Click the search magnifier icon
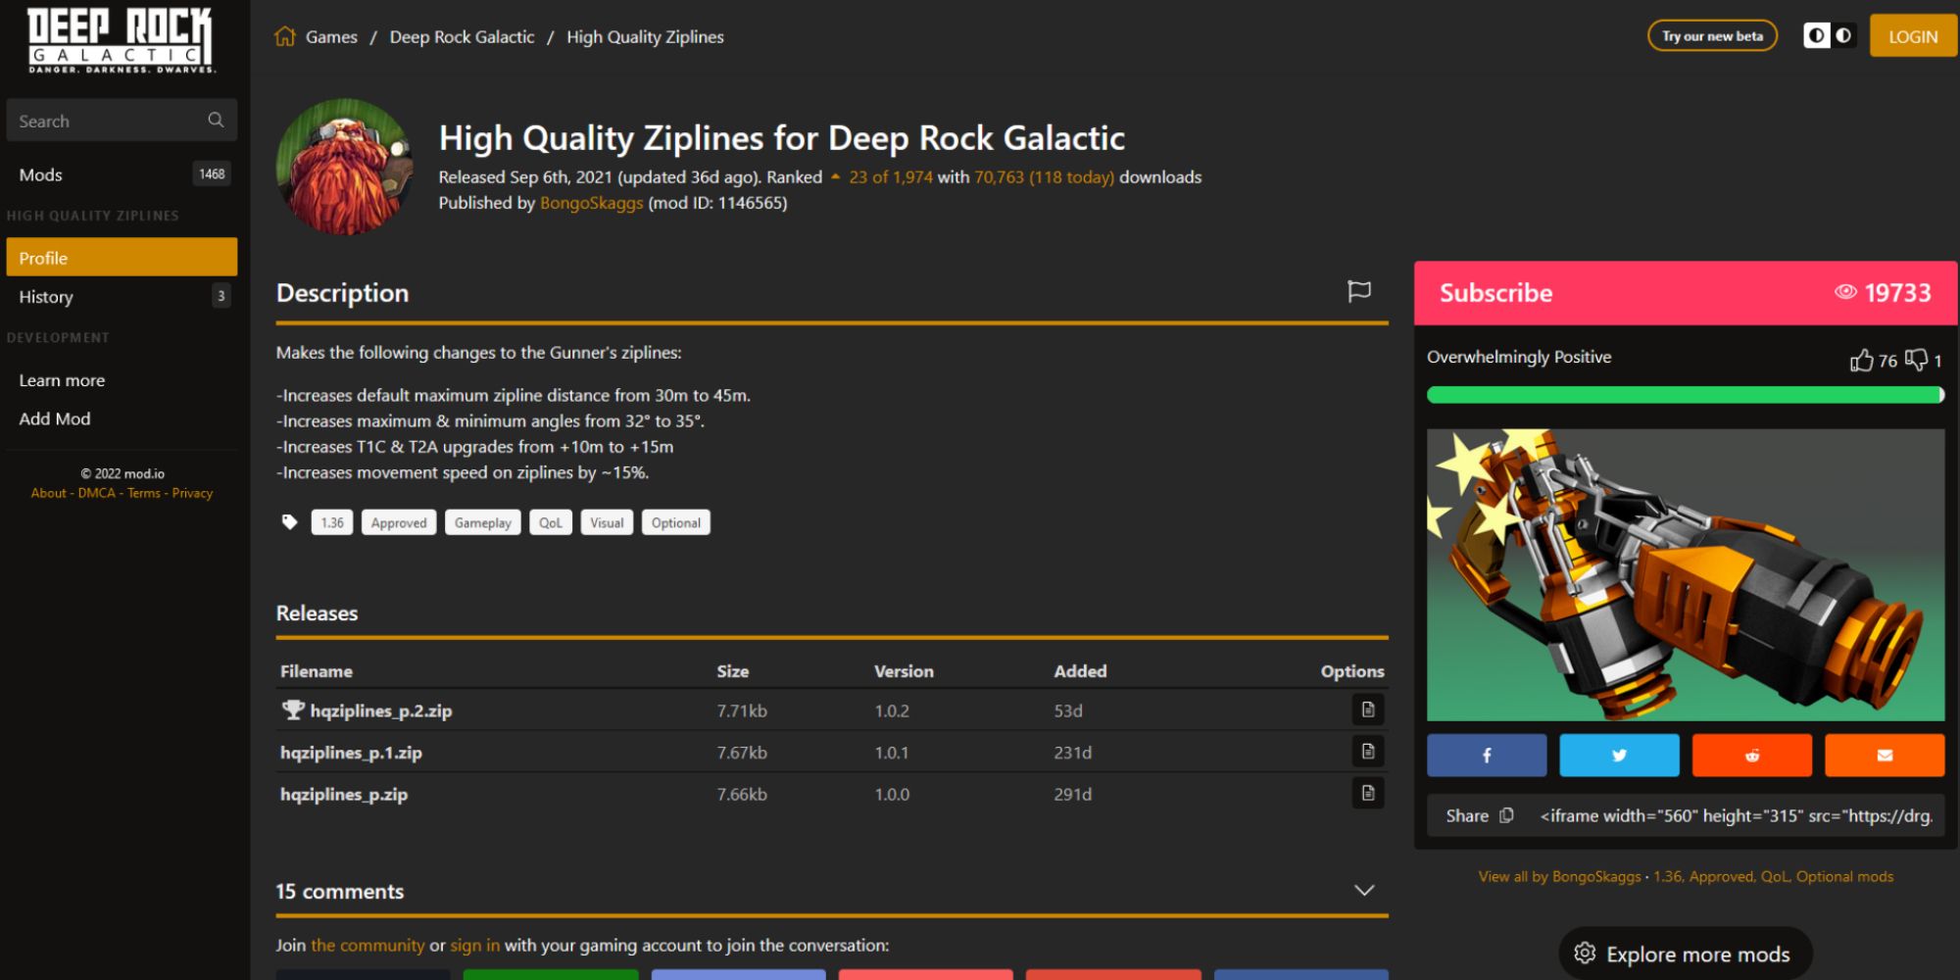This screenshot has width=1960, height=980. click(216, 120)
